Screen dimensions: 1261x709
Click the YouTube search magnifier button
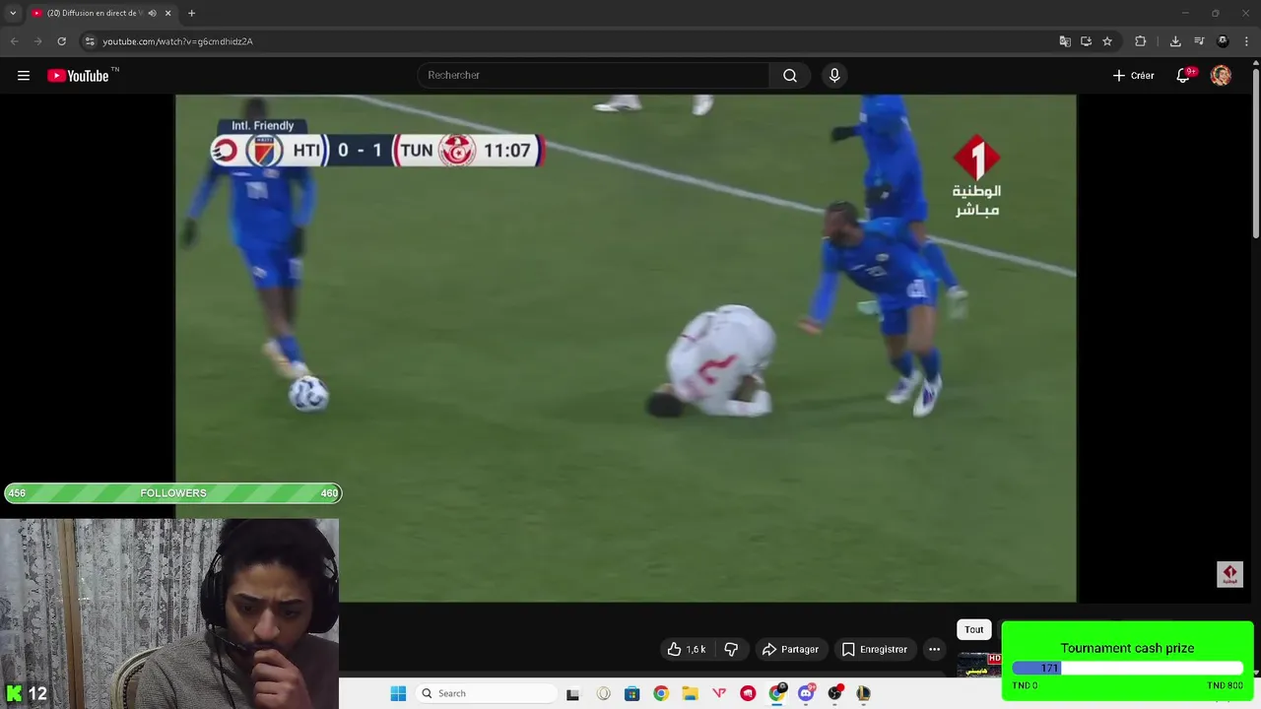[790, 76]
